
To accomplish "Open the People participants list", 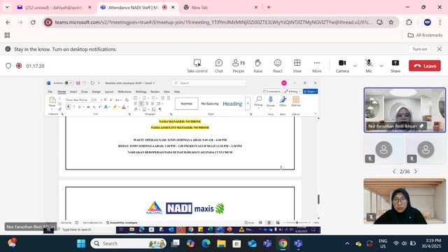I will pos(239,66).
